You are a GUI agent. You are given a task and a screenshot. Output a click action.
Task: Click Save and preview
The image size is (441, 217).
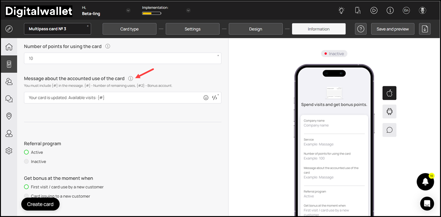393,29
